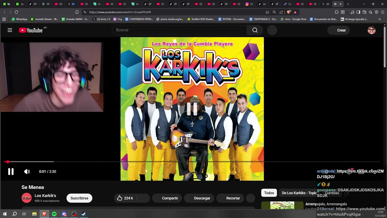Viewport: 387px width, 218px height.
Task: Click 488 k suscriptores text
Action: [47, 201]
